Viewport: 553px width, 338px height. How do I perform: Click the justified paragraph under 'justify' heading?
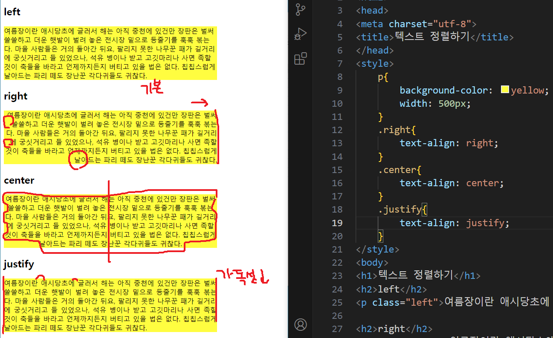click(110, 305)
